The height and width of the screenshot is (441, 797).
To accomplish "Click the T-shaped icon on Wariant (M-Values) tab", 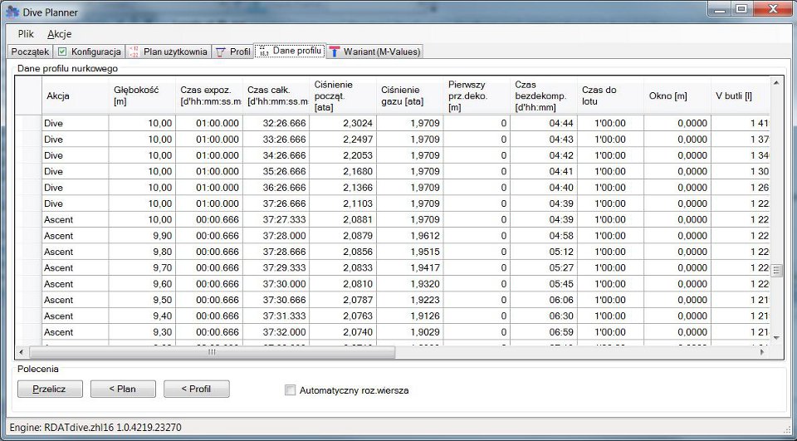I will 334,51.
